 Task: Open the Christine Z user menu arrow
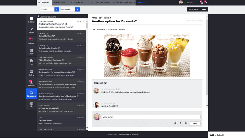pyautogui.click(x=196, y=3)
